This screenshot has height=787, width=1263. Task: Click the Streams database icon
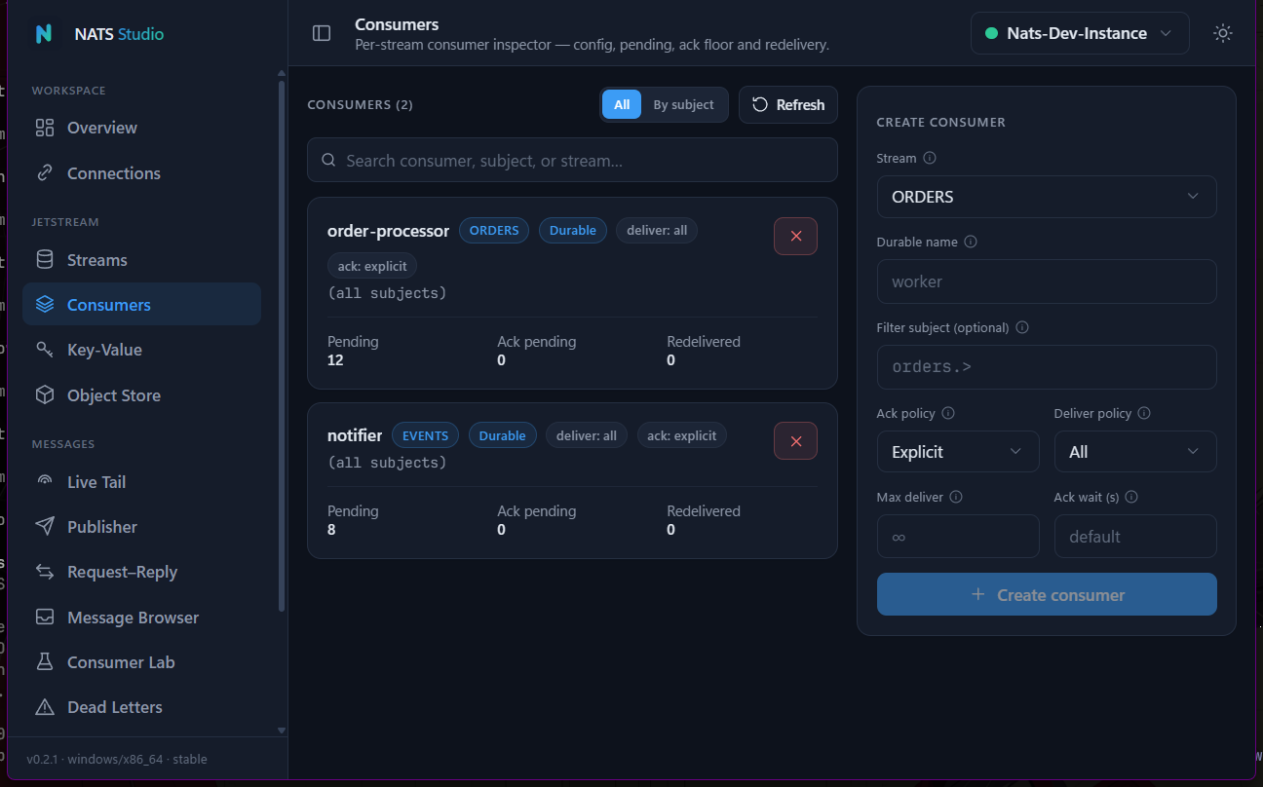pyautogui.click(x=45, y=260)
